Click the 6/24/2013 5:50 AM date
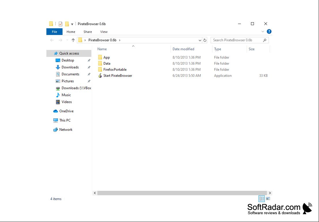 (186, 76)
